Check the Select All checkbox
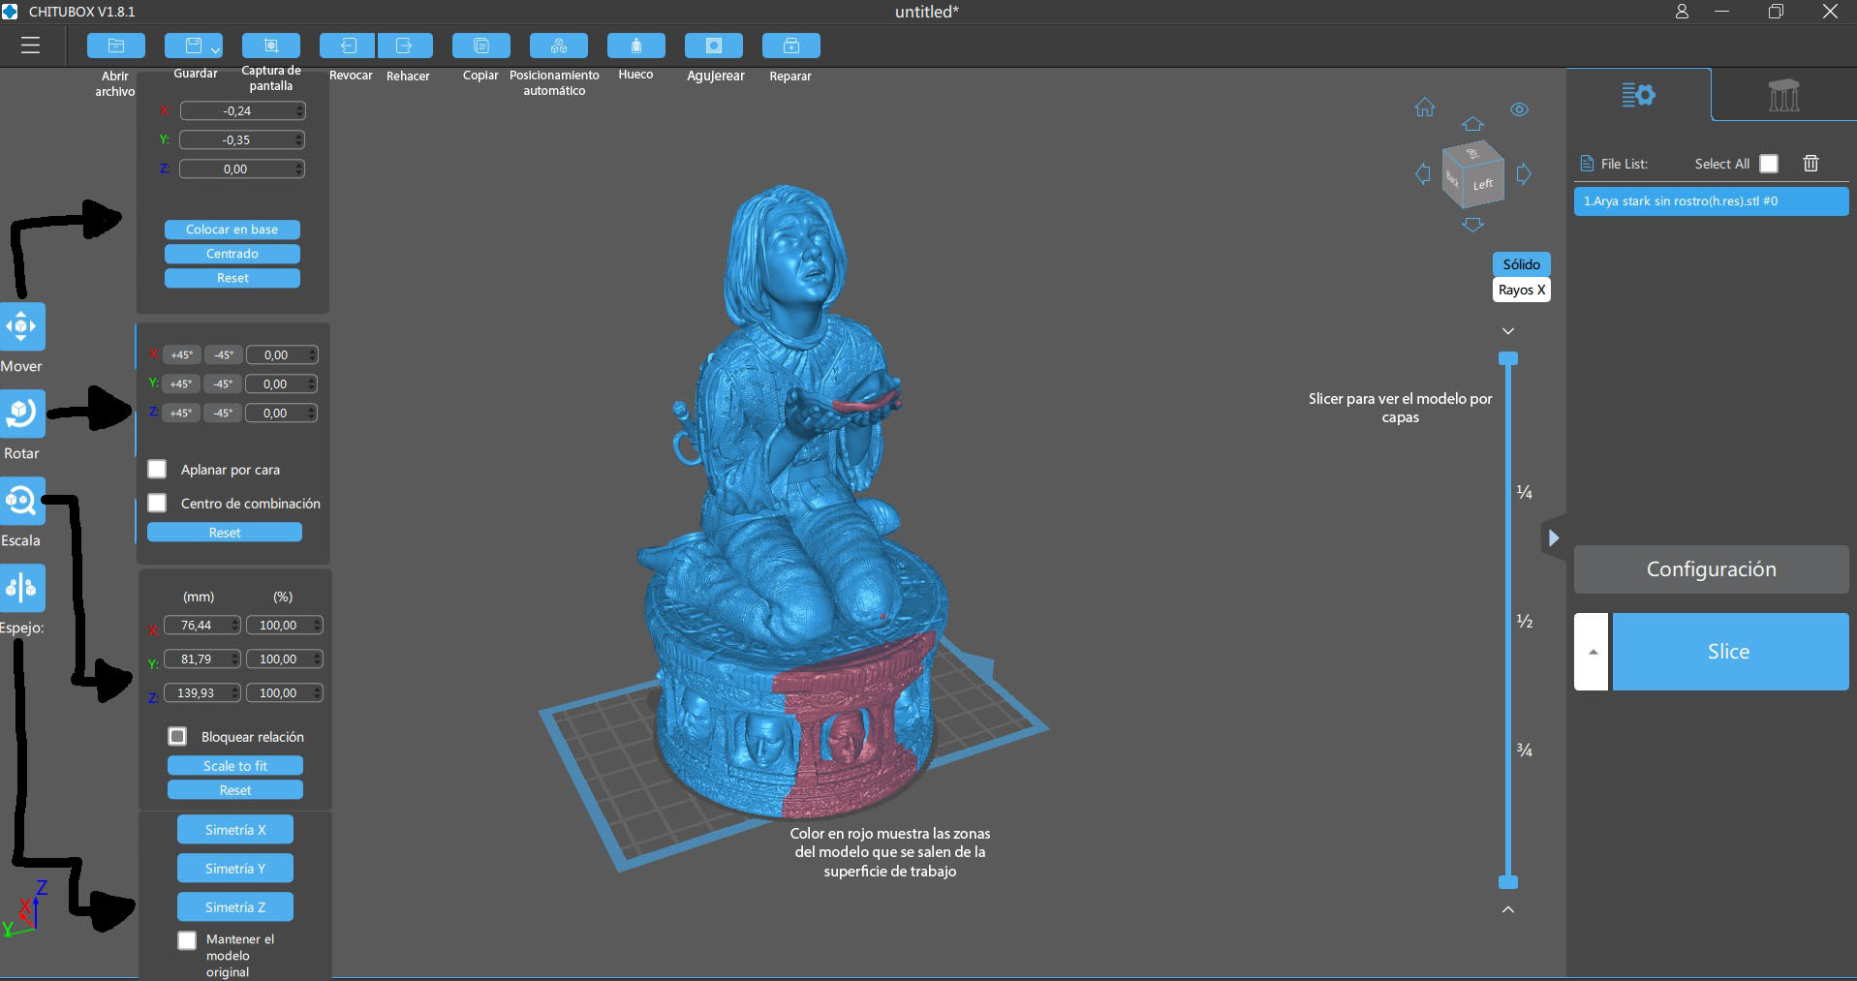1857x981 pixels. pyautogui.click(x=1769, y=164)
